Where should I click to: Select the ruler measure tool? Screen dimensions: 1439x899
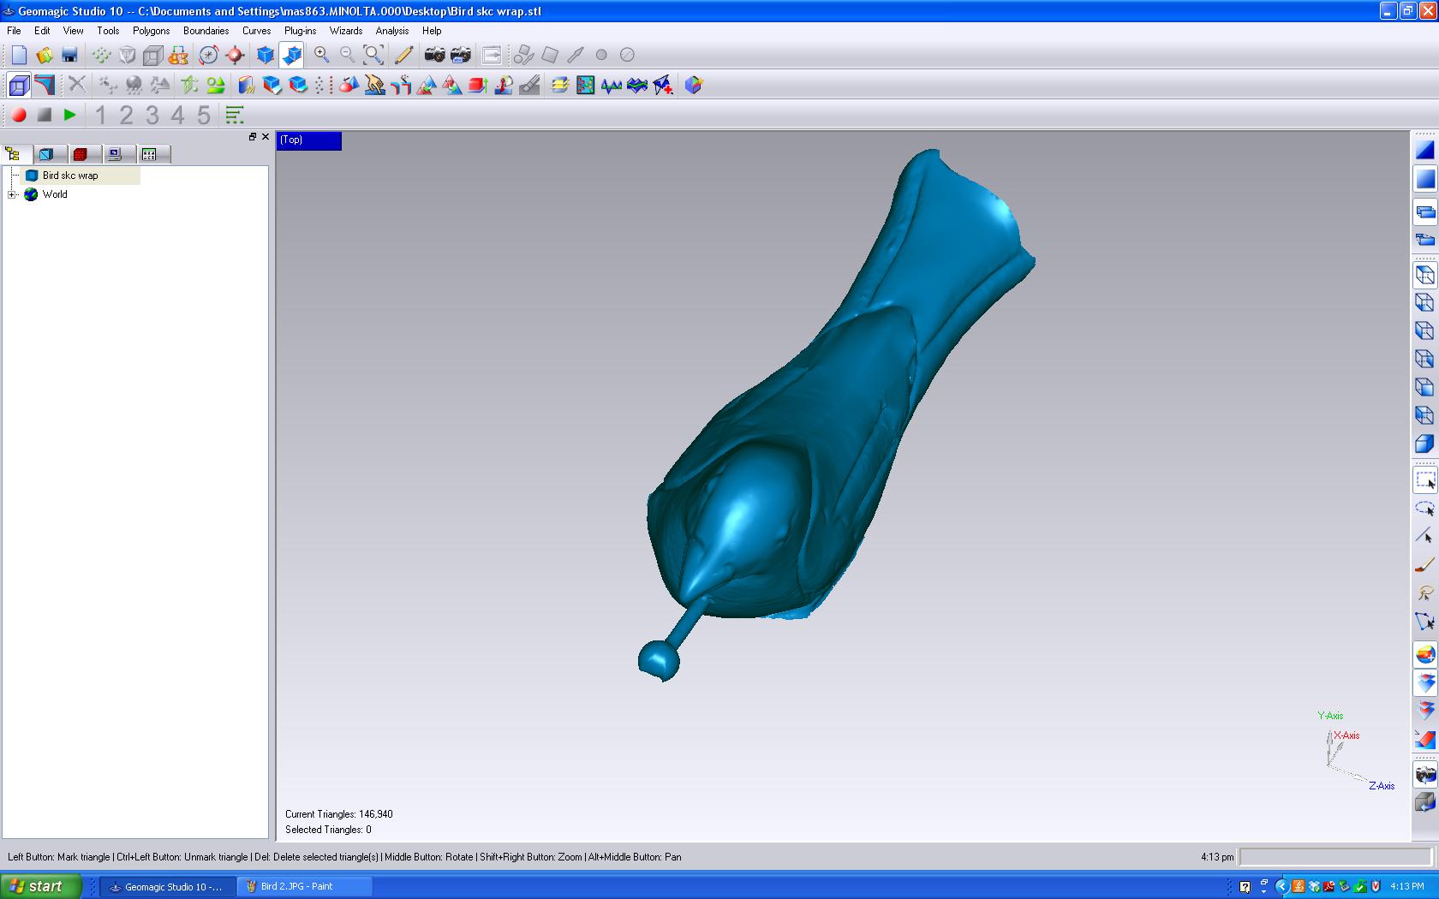tap(403, 56)
